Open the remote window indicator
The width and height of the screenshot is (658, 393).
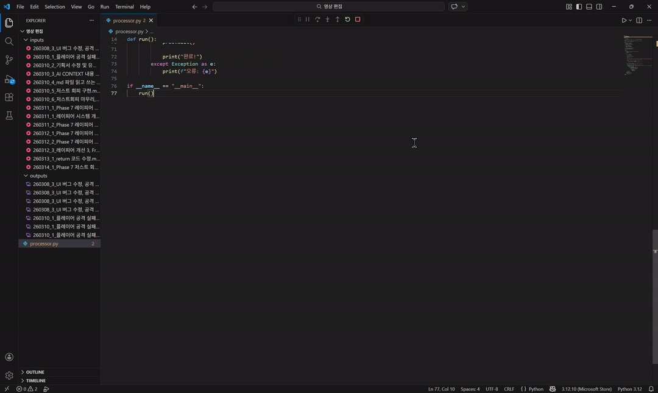[7, 389]
